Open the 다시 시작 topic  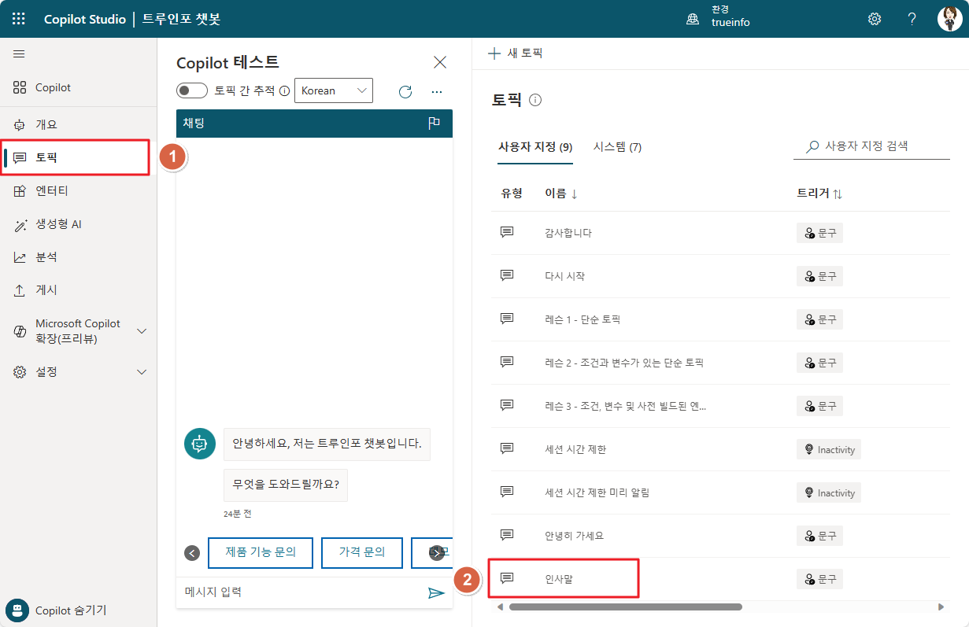point(565,276)
